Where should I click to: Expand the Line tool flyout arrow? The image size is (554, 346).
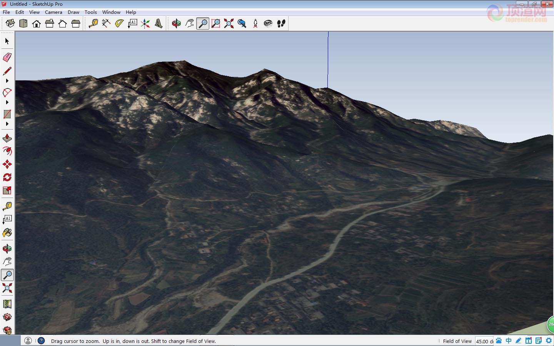pyautogui.click(x=7, y=81)
